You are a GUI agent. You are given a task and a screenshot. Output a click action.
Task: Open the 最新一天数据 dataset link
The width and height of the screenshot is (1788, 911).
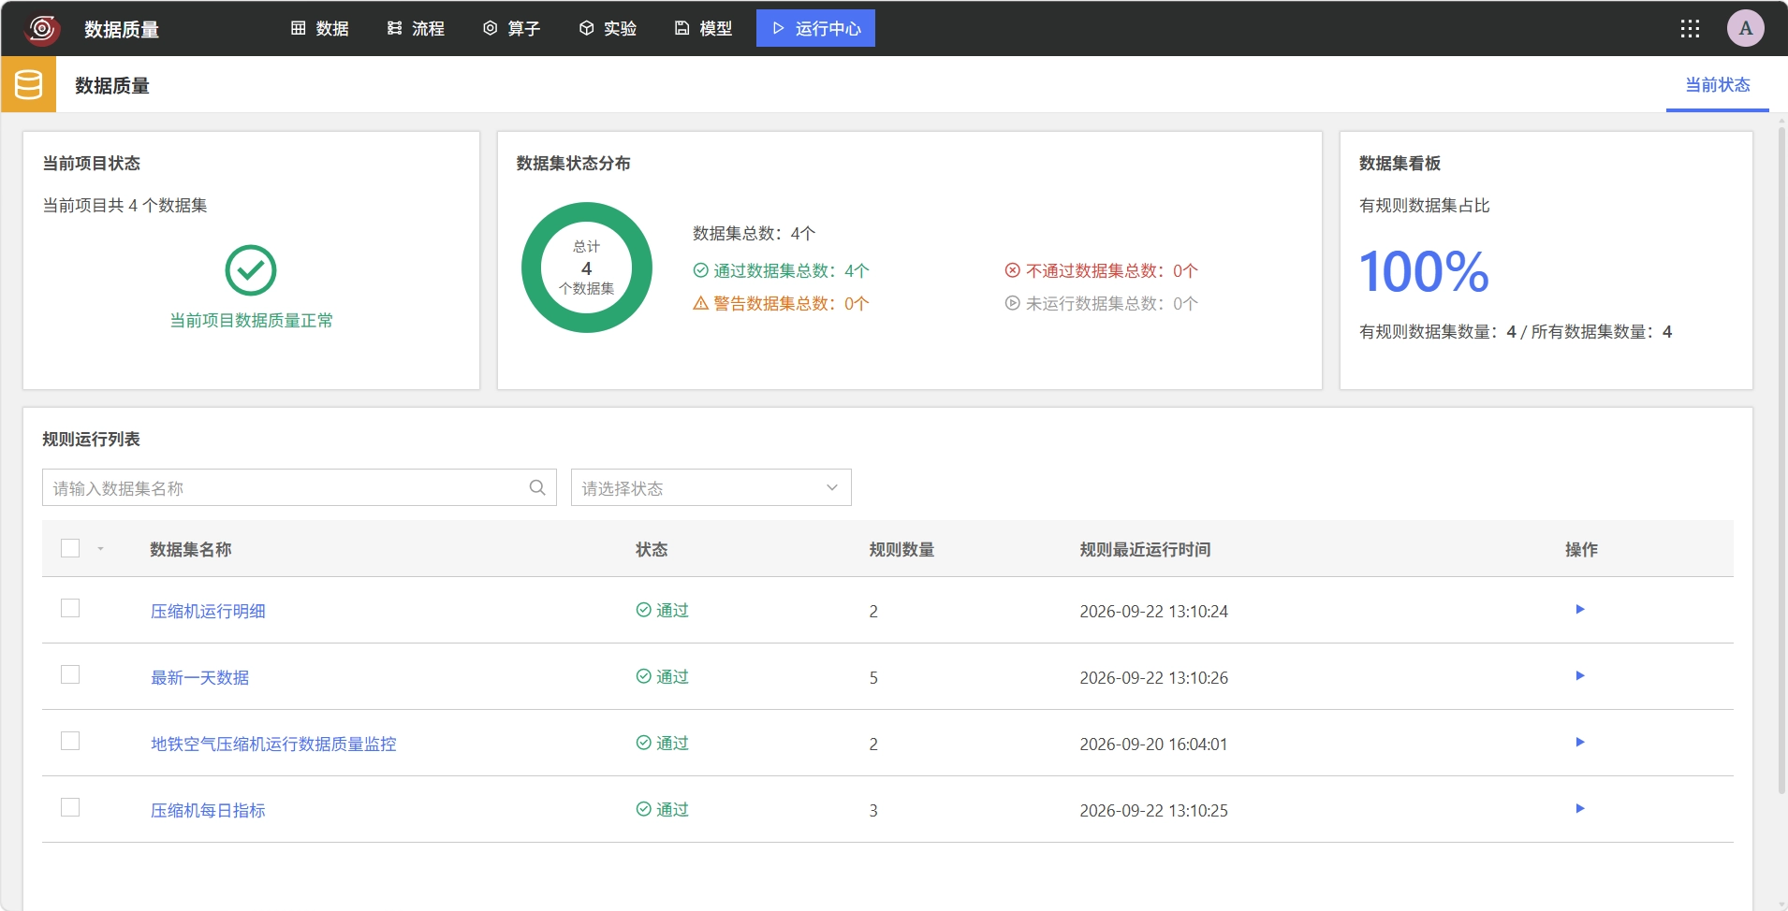(x=199, y=677)
